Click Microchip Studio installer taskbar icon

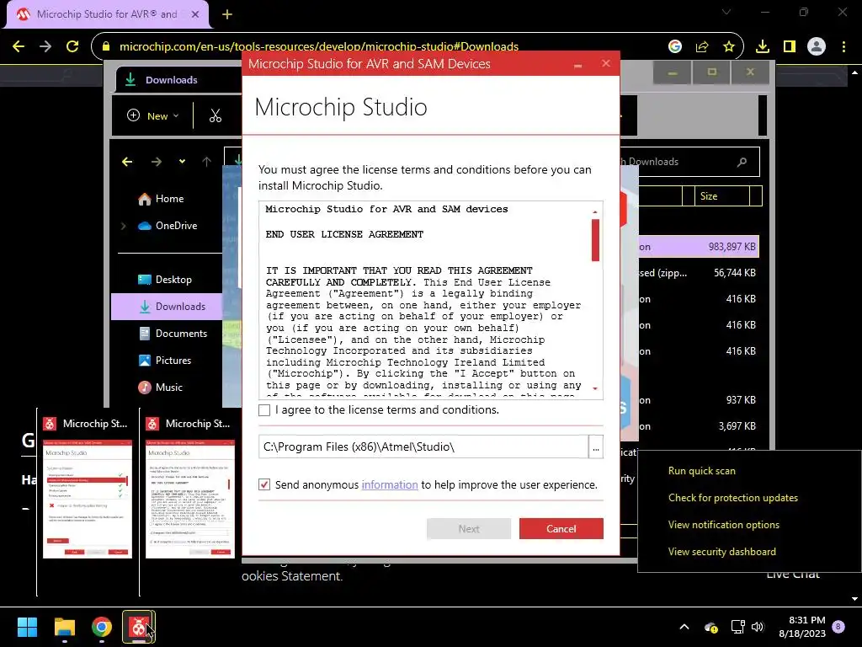139,627
